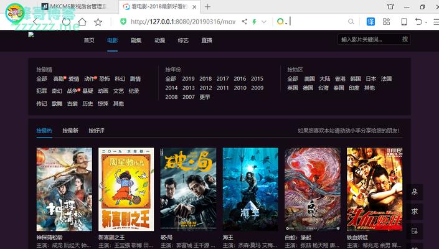
Task: Open the 新喜剧之王 movie poster
Action: click(126, 189)
